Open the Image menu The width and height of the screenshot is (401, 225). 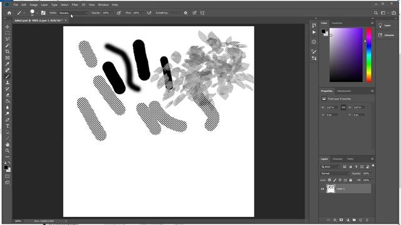point(33,4)
